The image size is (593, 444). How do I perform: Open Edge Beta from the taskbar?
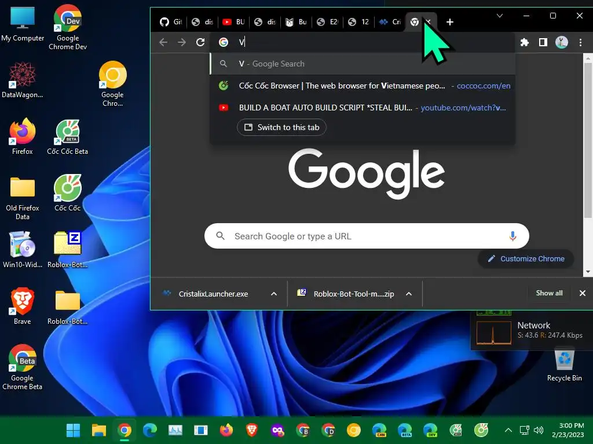coord(405,430)
